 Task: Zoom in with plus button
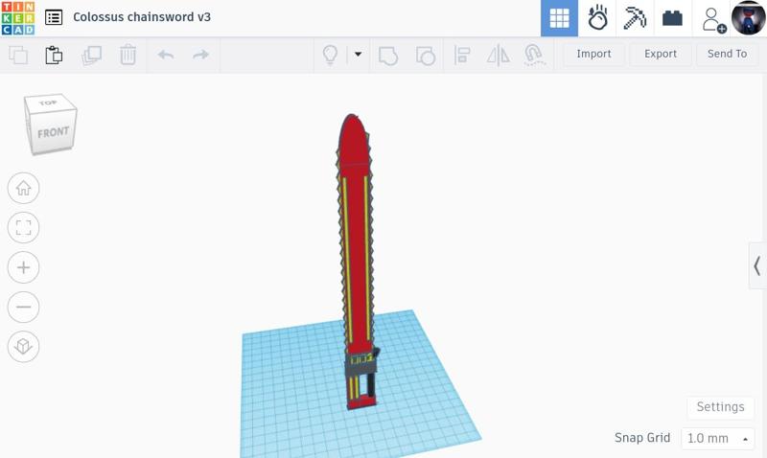coord(23,267)
